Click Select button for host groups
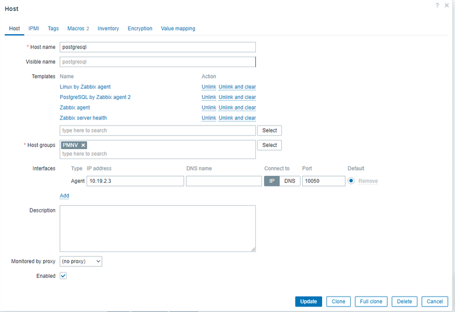 coord(269,145)
